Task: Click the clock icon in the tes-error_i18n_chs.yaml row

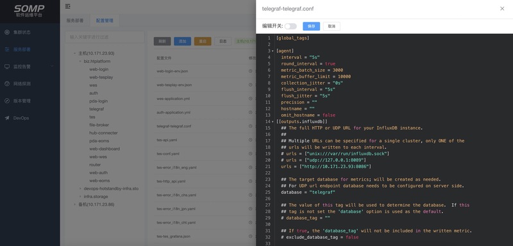Action: pos(251,195)
